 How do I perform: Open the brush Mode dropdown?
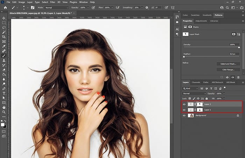pos(57,7)
